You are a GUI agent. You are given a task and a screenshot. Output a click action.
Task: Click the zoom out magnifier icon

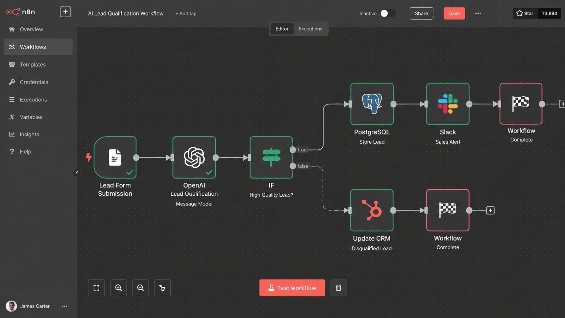tap(141, 288)
